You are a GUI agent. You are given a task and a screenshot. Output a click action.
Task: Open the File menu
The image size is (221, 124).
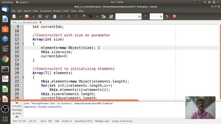[13, 11]
